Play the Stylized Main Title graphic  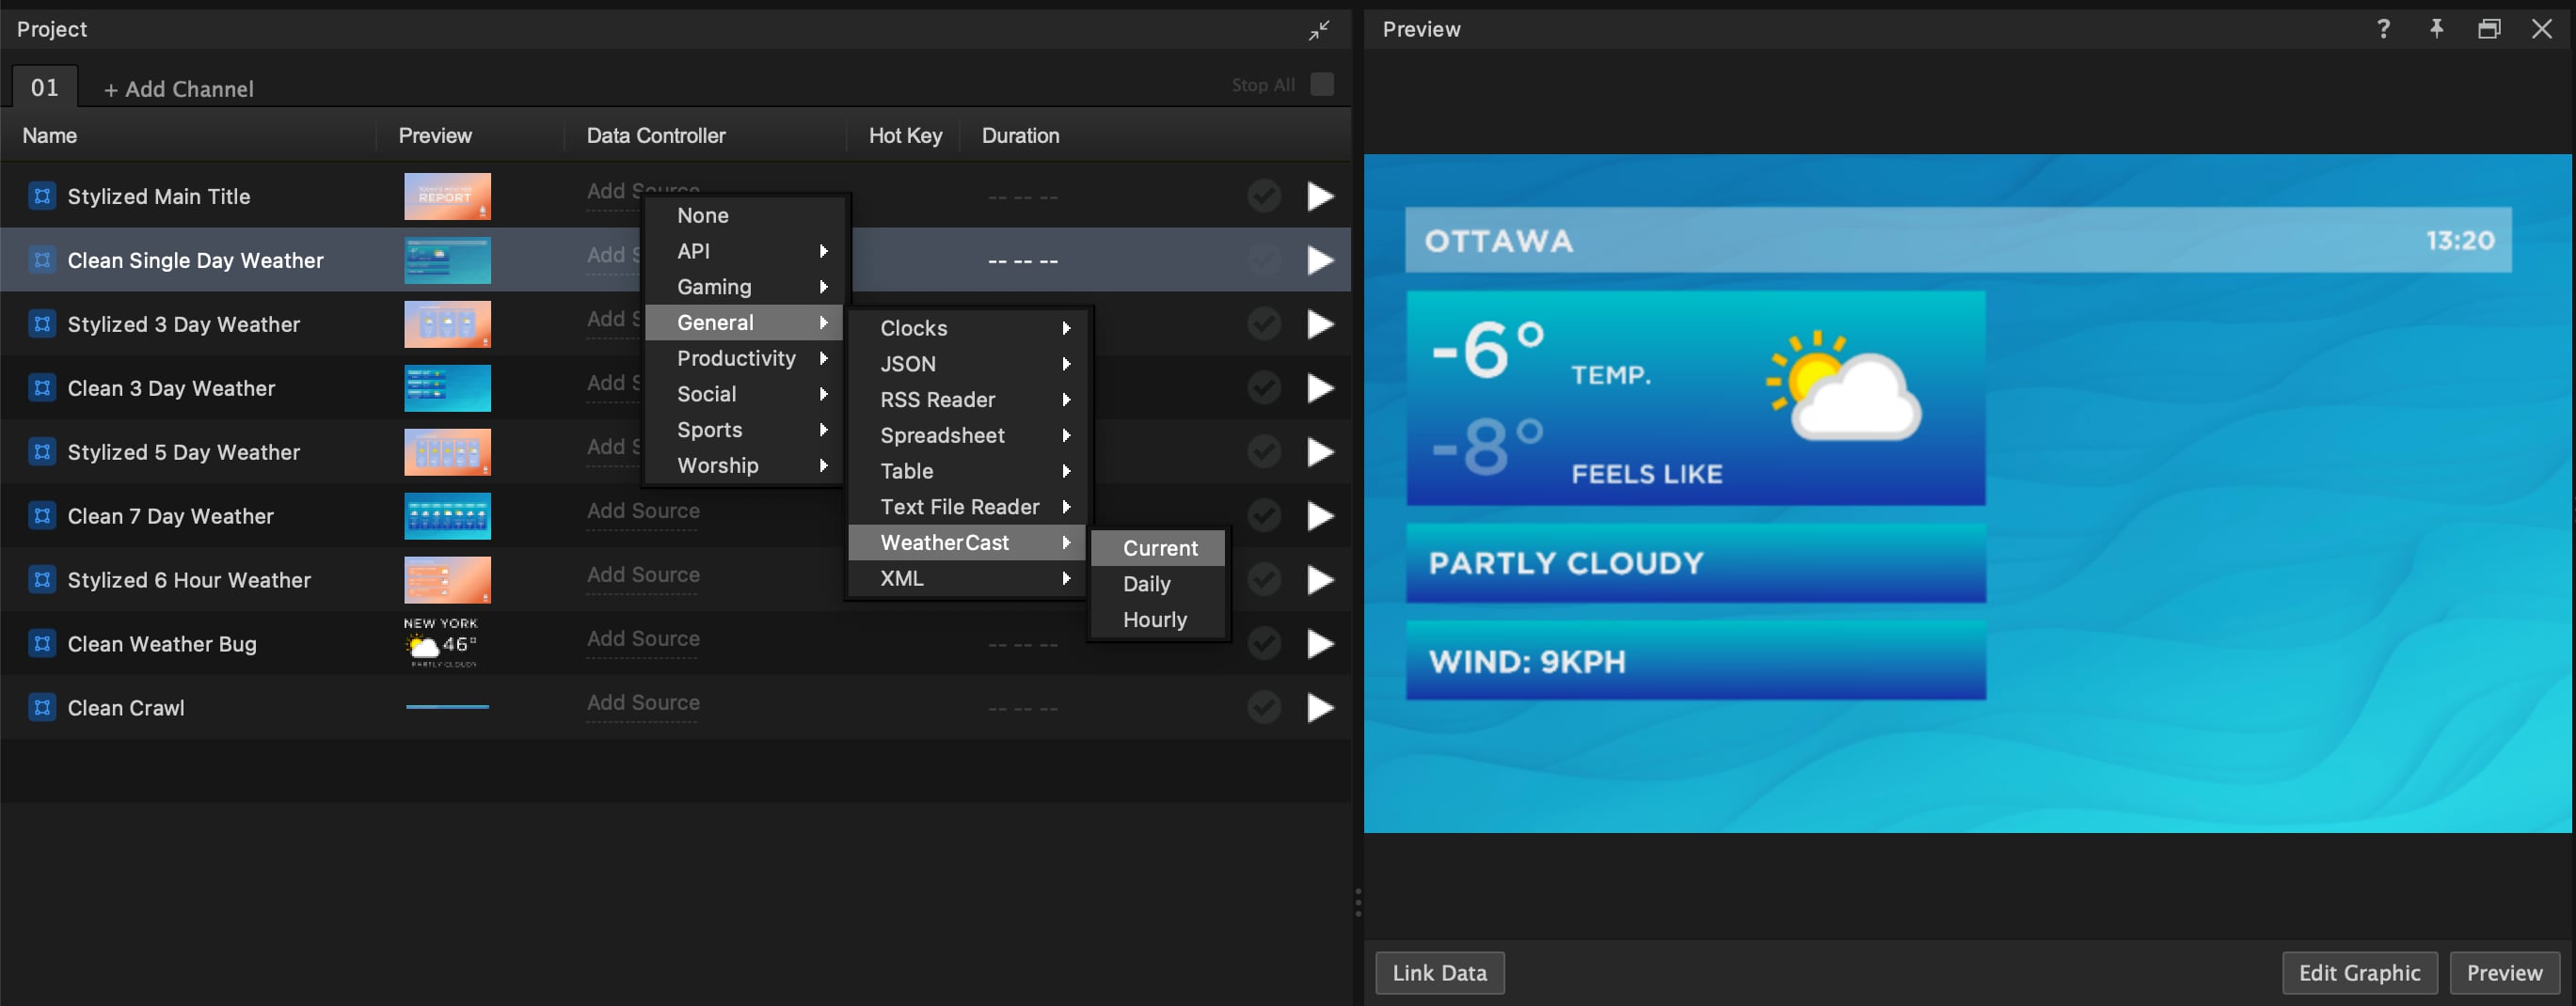pyautogui.click(x=1320, y=196)
